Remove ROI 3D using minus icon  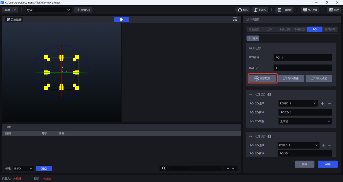(330, 145)
